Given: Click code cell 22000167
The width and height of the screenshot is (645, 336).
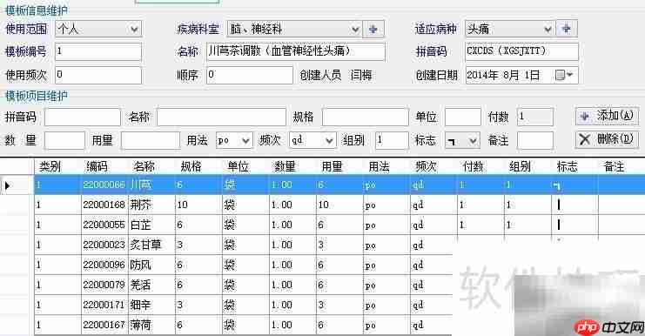Looking at the screenshot, I should (x=104, y=325).
